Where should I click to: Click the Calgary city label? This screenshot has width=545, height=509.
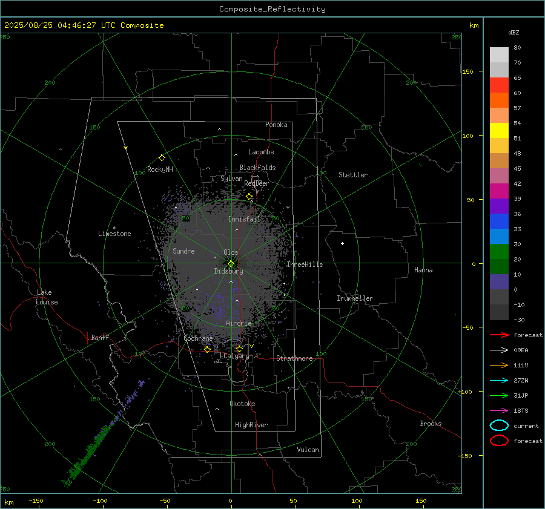(x=236, y=356)
